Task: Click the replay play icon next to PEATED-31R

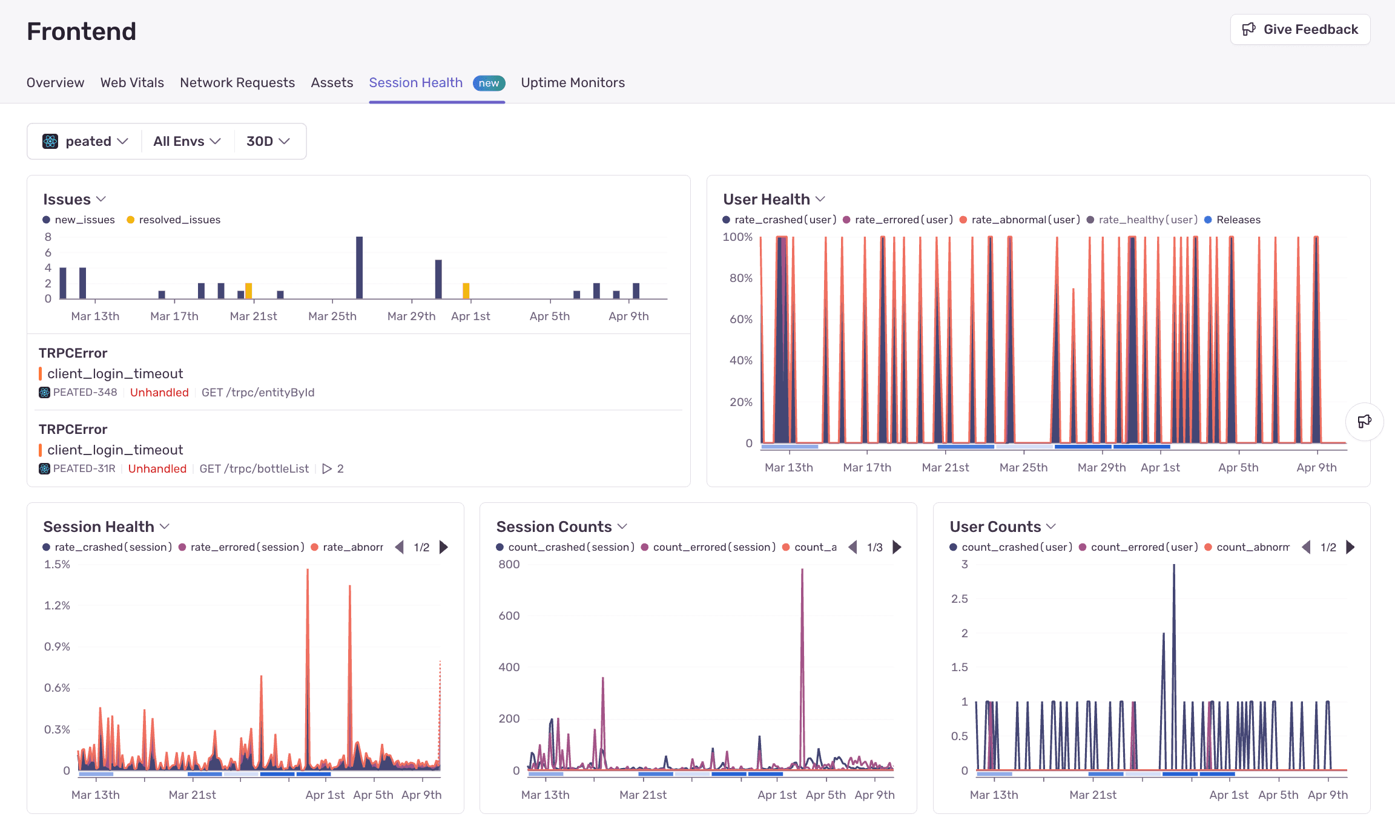Action: tap(327, 468)
